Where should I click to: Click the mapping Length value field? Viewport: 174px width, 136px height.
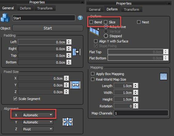tap(124, 86)
